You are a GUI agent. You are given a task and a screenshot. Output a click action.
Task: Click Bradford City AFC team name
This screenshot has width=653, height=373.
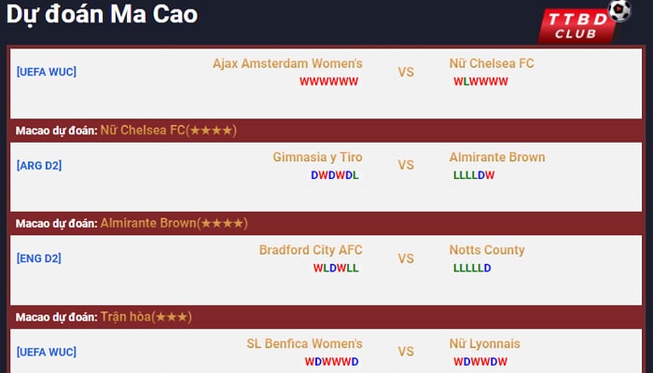click(x=311, y=250)
